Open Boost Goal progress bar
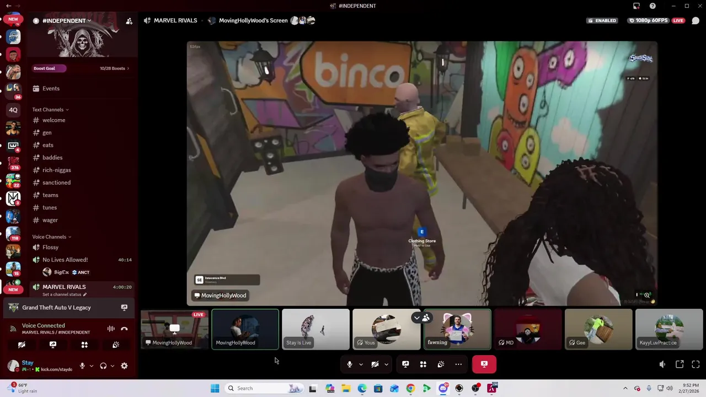This screenshot has width=706, height=397. [49, 68]
